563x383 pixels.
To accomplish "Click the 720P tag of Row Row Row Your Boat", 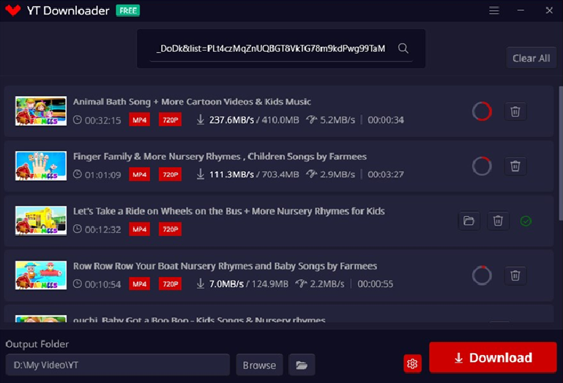I will pos(170,284).
